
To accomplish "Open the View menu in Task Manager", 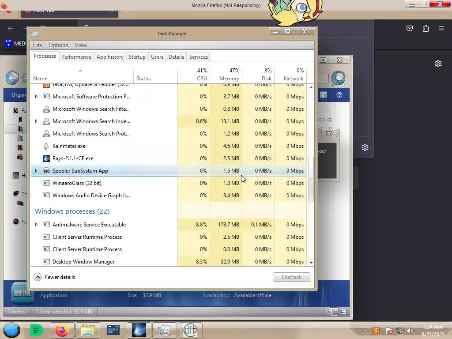I will point(81,45).
